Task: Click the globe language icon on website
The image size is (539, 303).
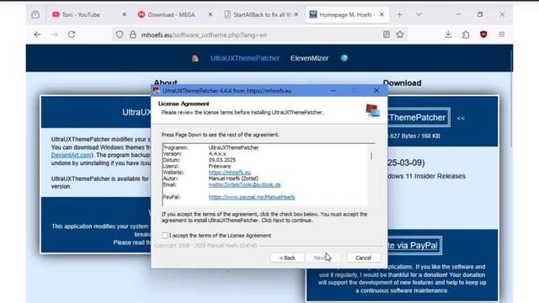Action: 344,58
